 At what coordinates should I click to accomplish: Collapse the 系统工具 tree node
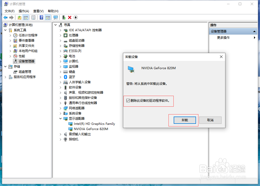pyautogui.click(x=5, y=30)
